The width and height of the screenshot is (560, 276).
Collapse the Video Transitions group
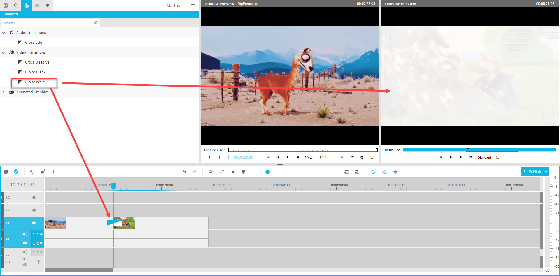(3, 52)
